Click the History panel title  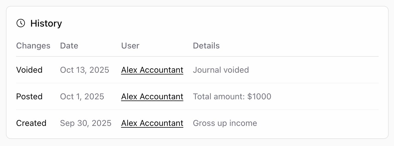point(46,23)
